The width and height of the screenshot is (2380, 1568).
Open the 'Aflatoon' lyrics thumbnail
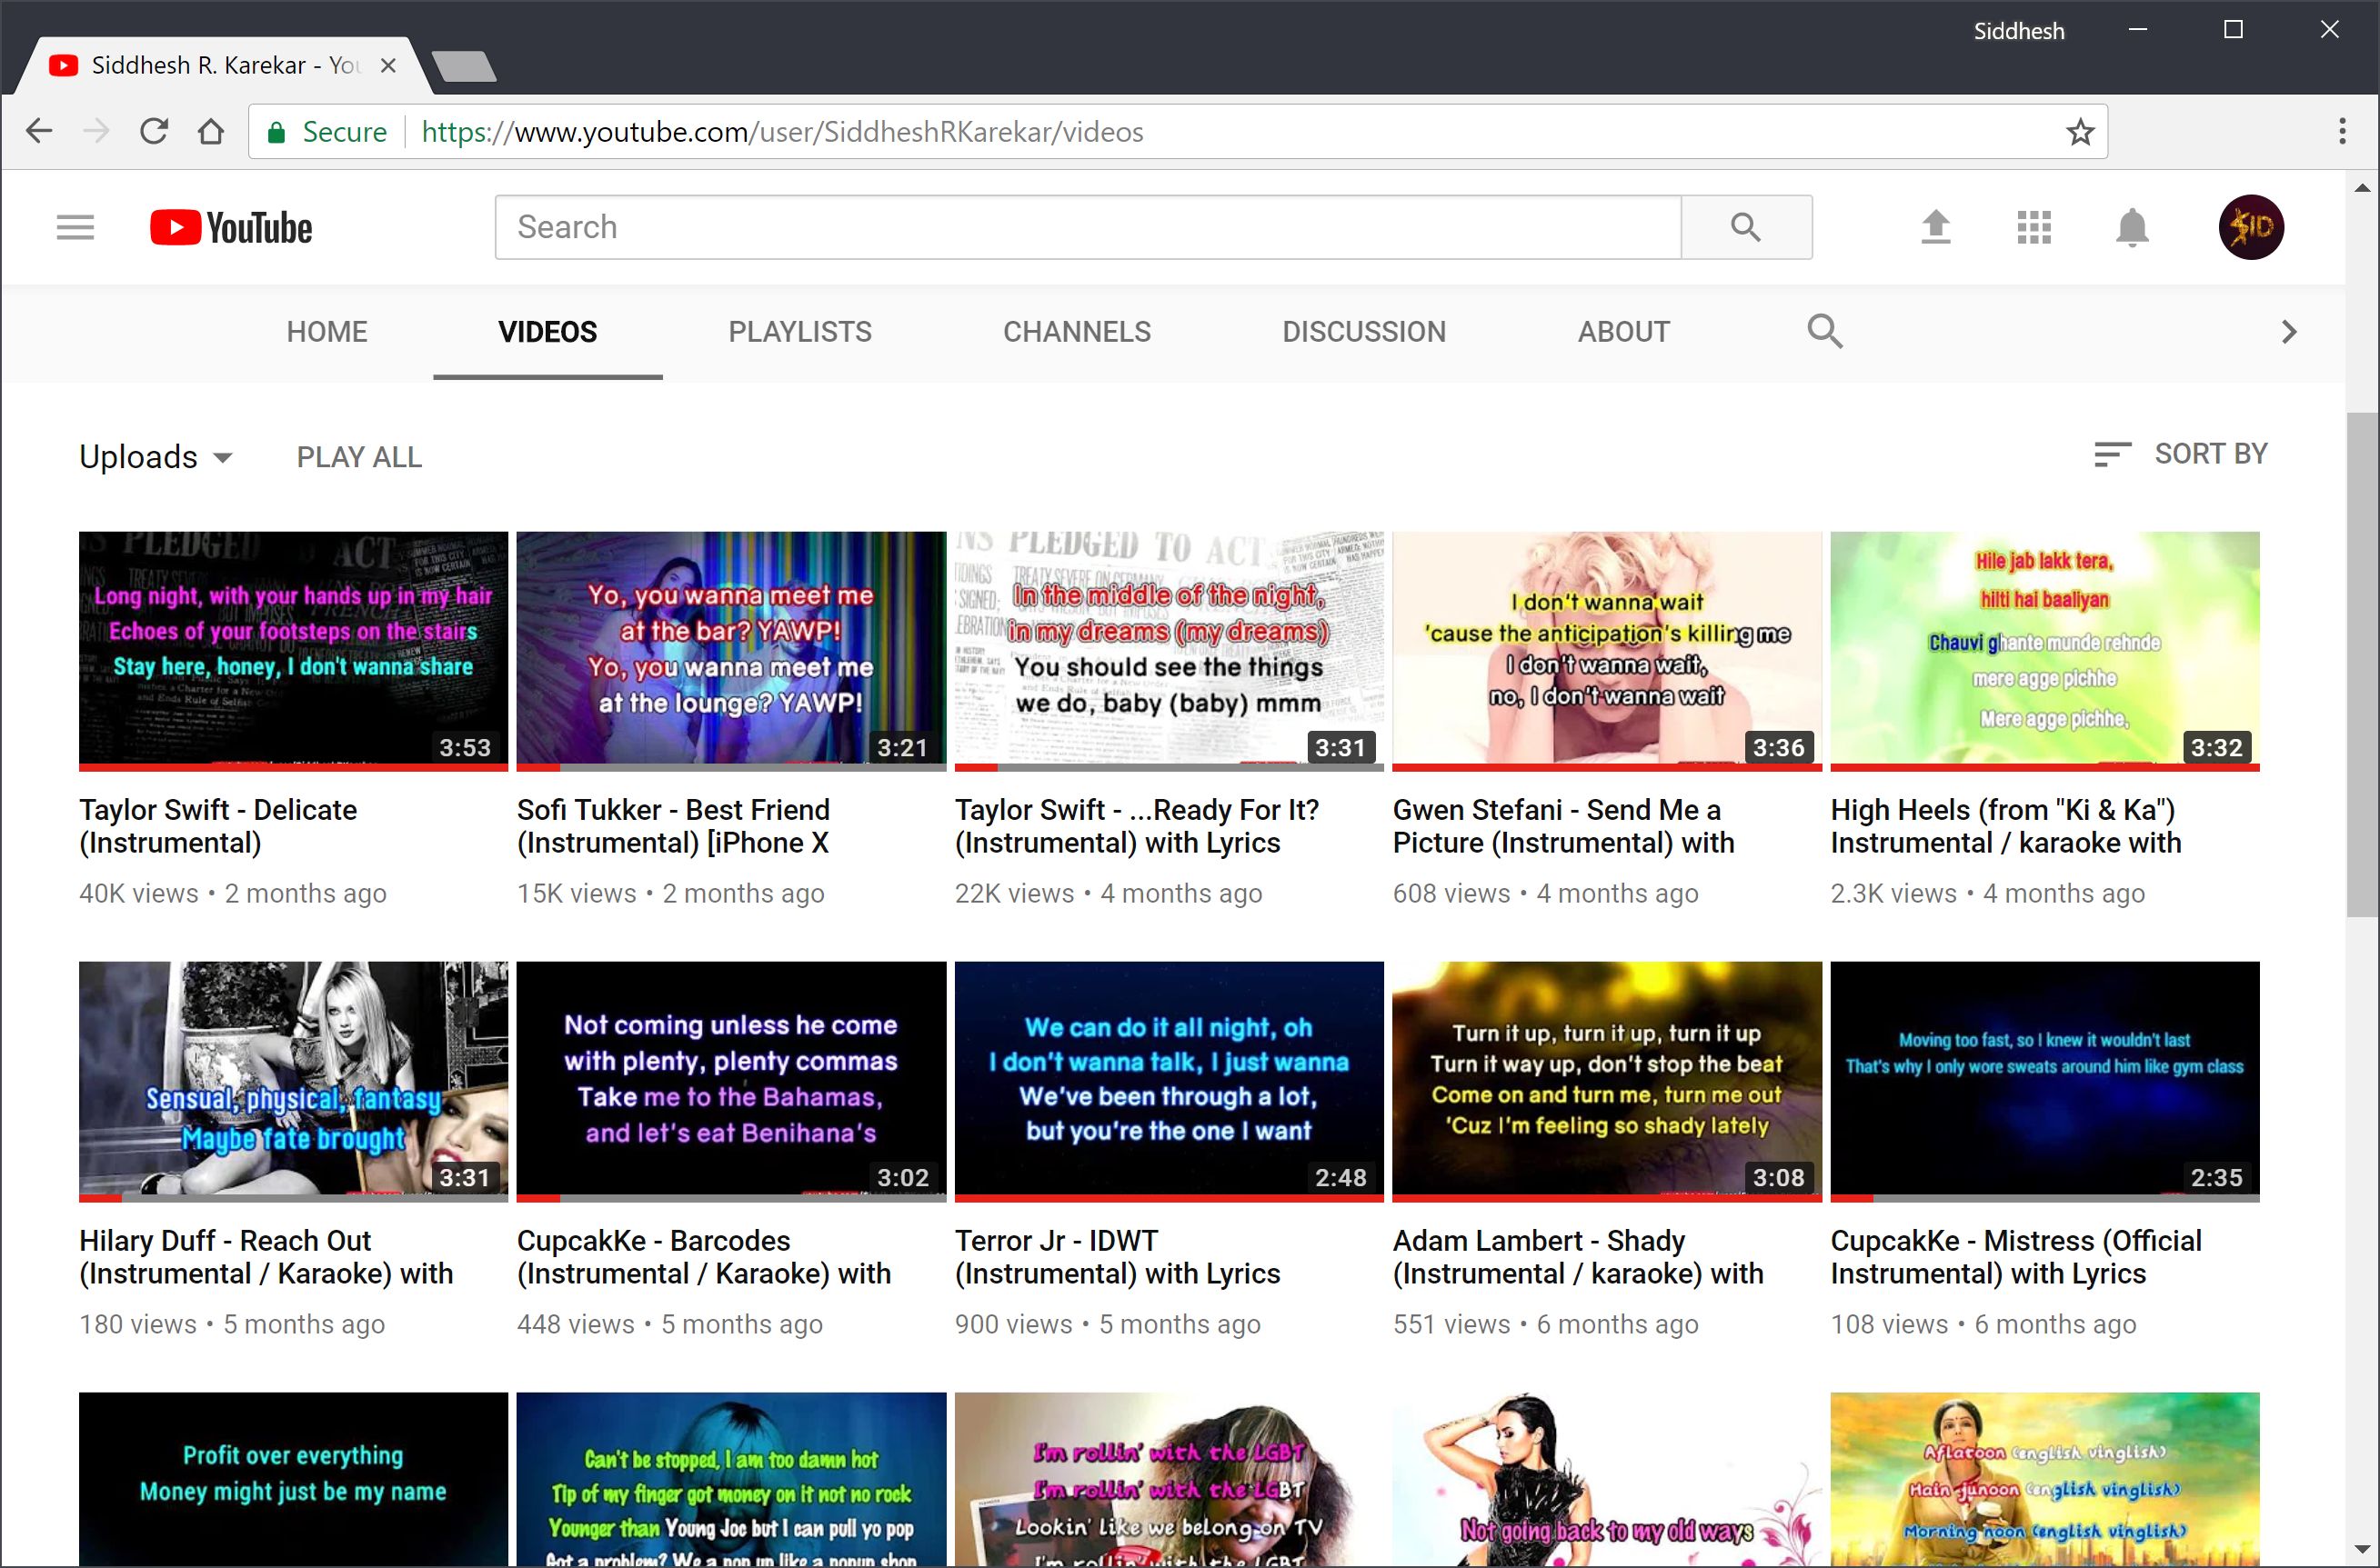click(x=2044, y=1479)
